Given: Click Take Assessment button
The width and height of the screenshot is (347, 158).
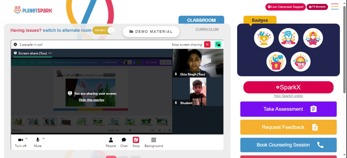Looking at the screenshot, I should point(288,109).
